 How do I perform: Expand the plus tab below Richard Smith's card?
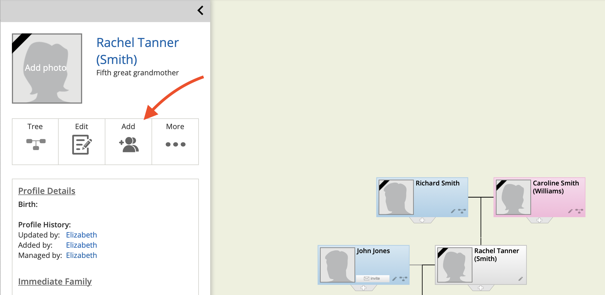[422, 220]
